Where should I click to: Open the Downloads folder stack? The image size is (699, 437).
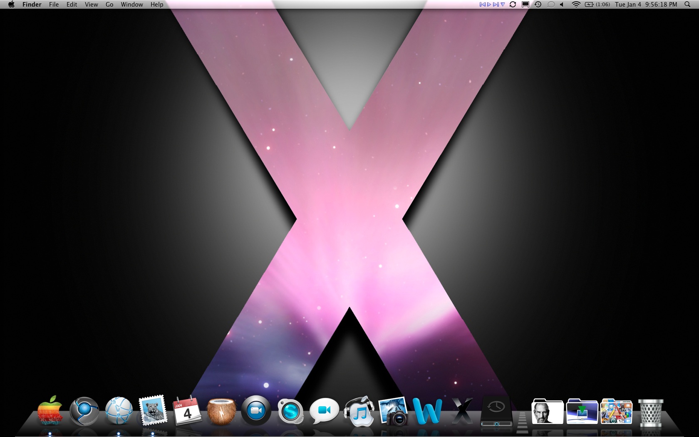coord(582,411)
